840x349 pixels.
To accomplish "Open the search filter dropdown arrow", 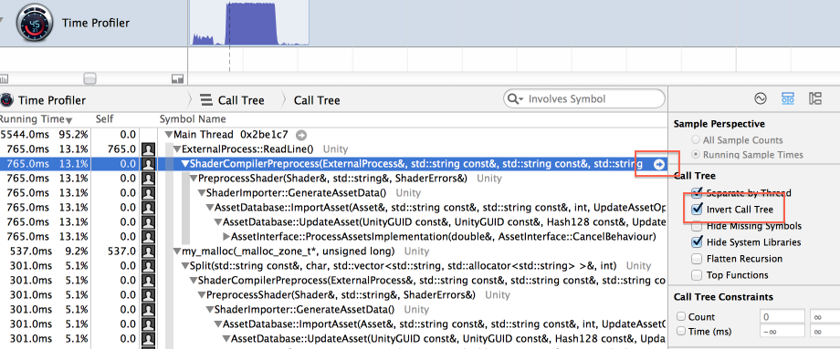I will pyautogui.click(x=520, y=99).
